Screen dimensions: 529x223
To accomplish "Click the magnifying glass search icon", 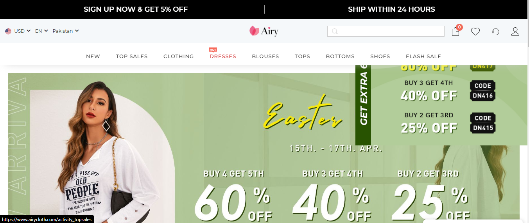I will click(x=335, y=31).
